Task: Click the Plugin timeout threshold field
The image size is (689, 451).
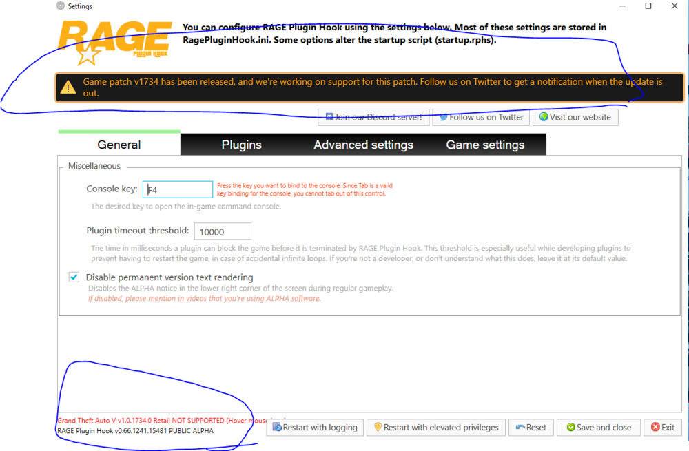Action: [223, 231]
